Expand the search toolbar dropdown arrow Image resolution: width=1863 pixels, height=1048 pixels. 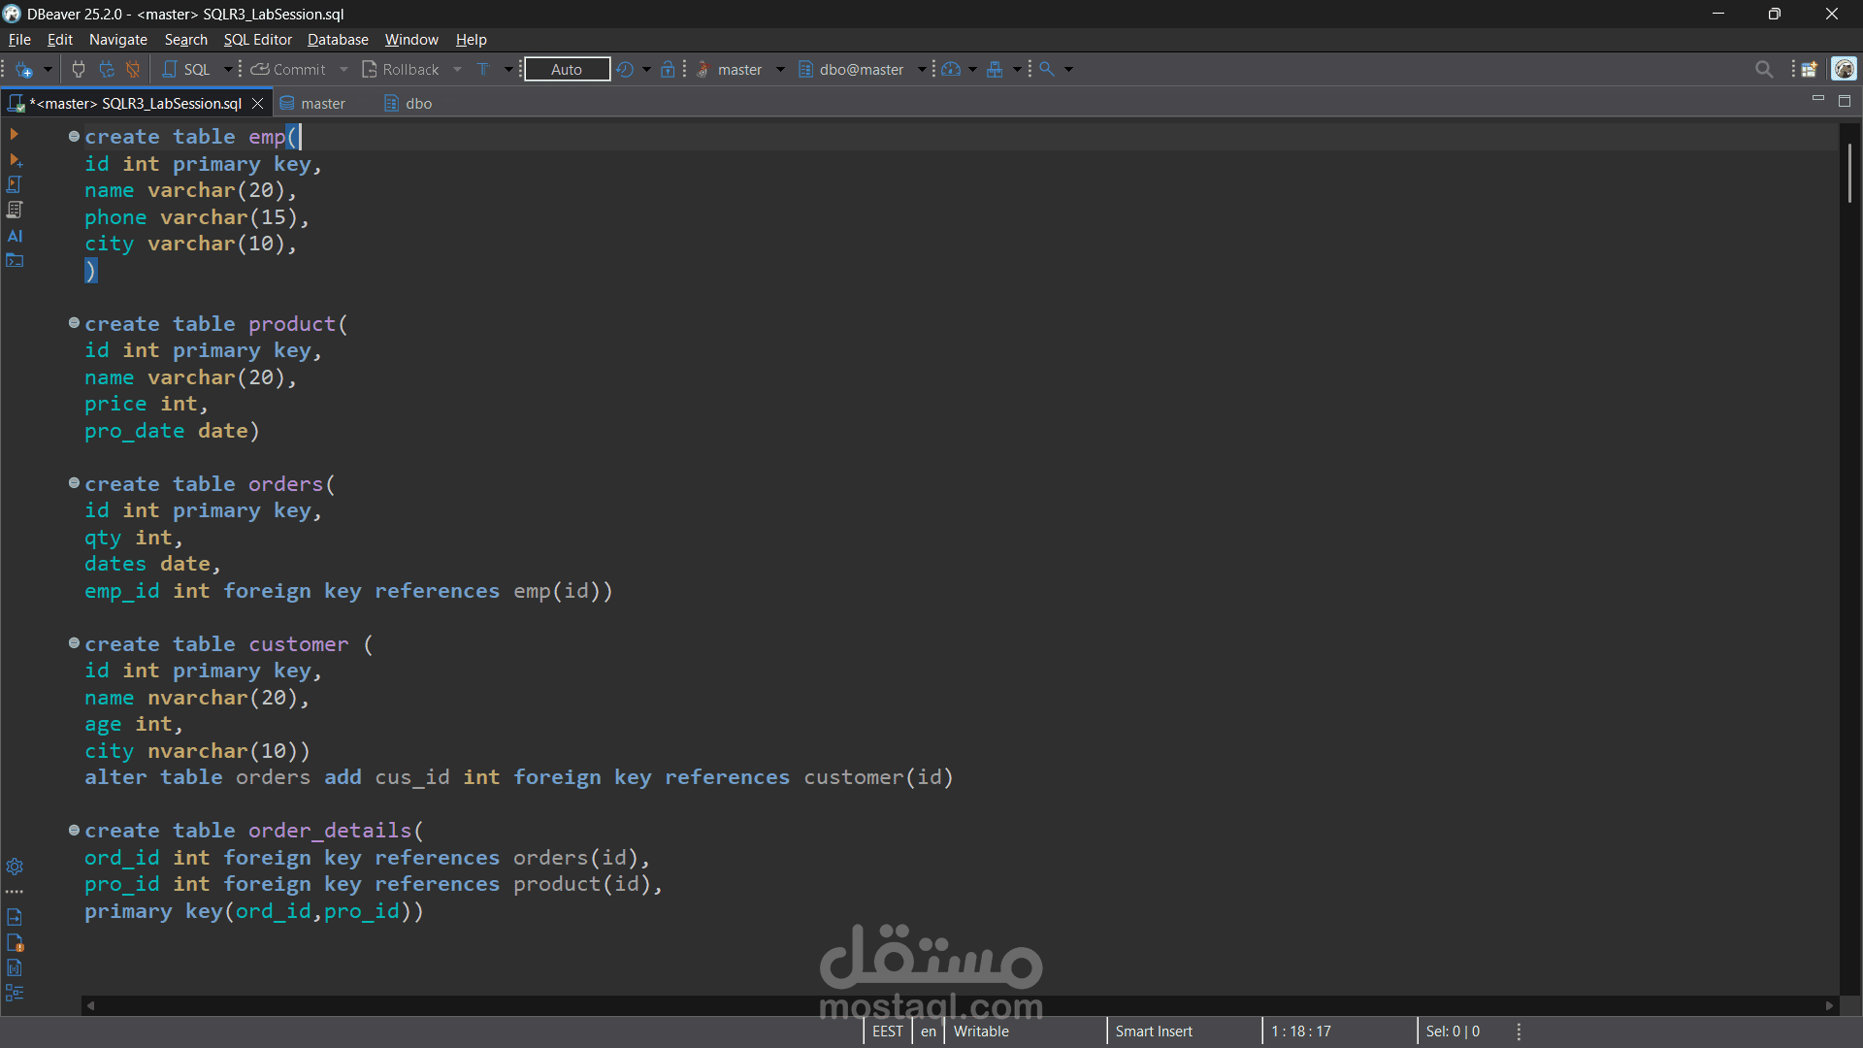click(1068, 70)
